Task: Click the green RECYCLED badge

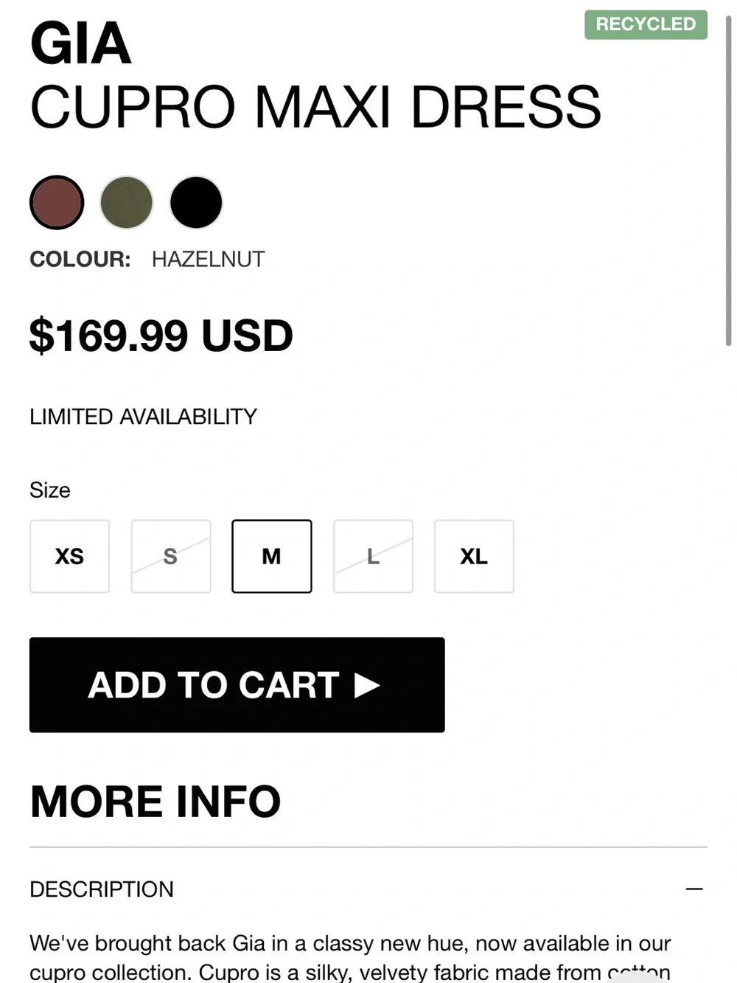Action: pyautogui.click(x=646, y=24)
